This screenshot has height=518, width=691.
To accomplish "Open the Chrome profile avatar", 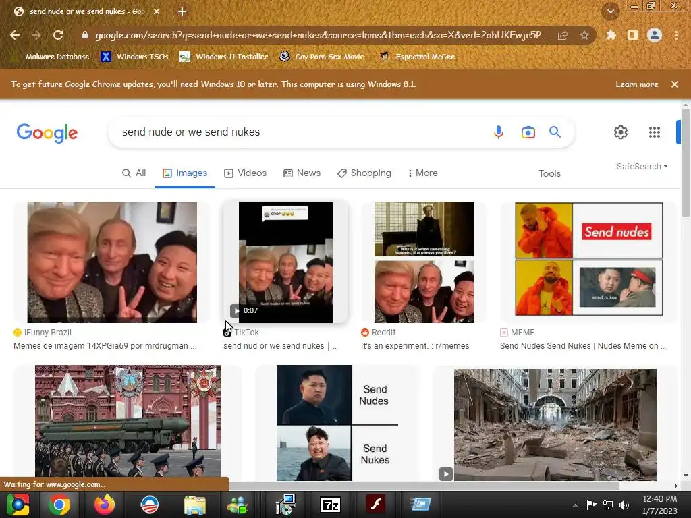I will 655,35.
